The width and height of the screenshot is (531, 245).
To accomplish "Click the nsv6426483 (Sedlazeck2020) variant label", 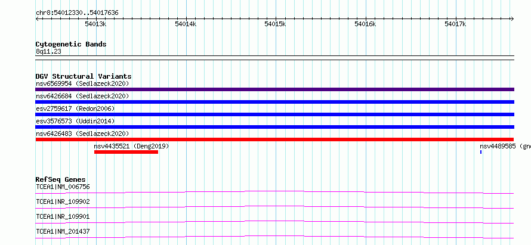I will 82,134.
